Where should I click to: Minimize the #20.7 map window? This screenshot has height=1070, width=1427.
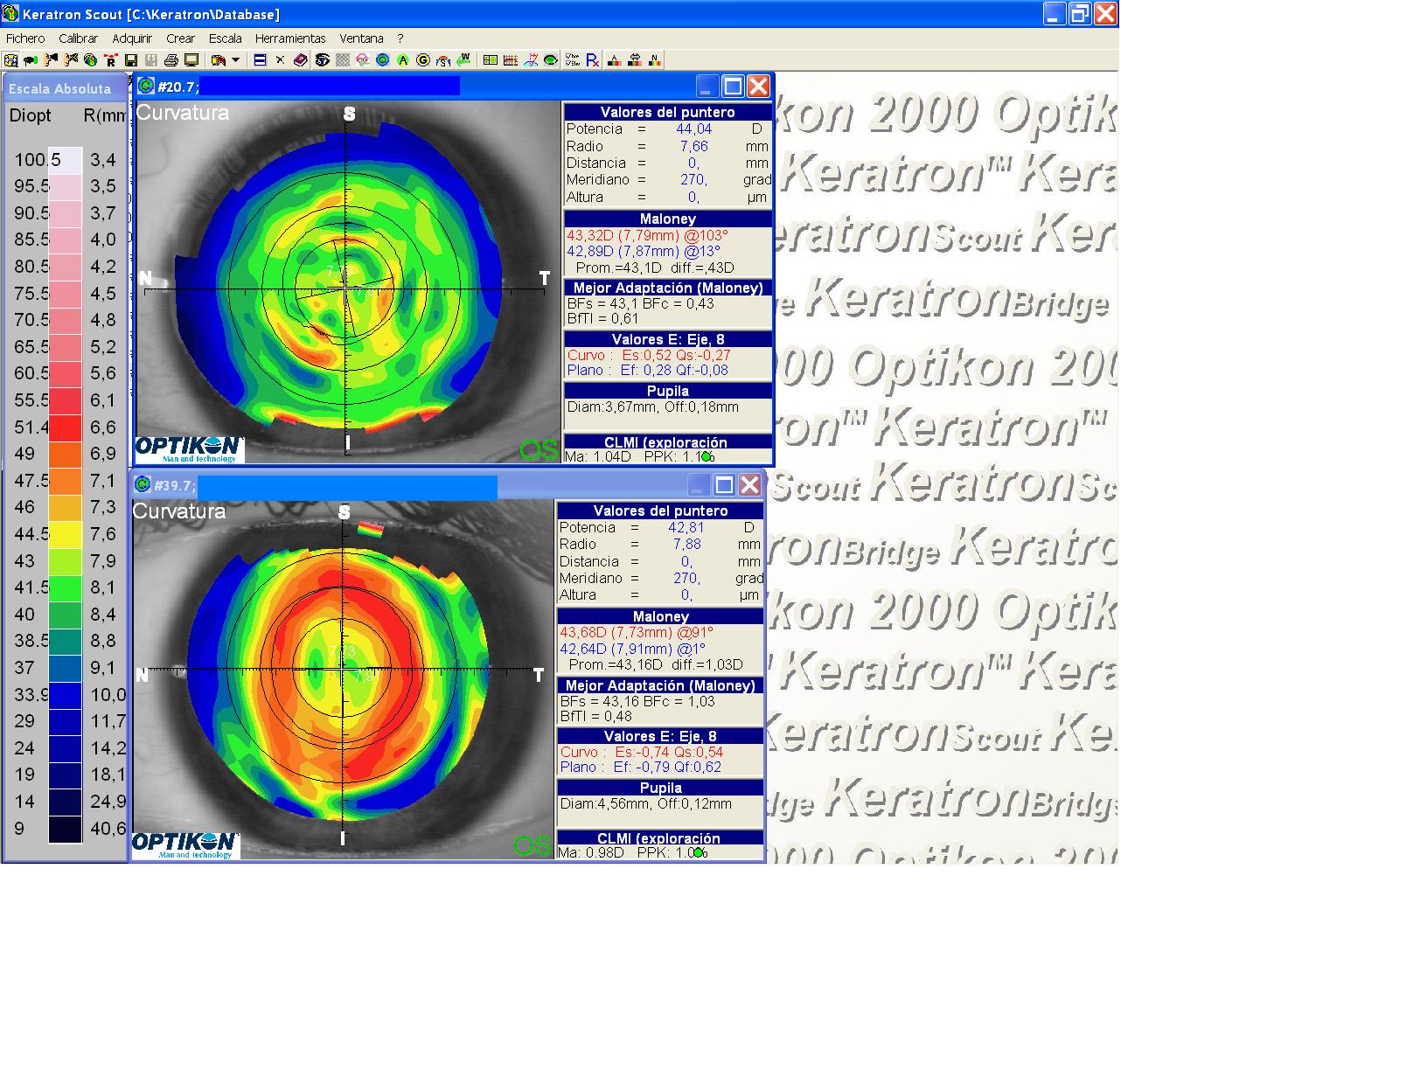point(707,86)
